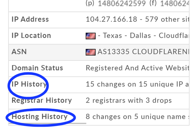The height and width of the screenshot is (133, 192).
Task: Open the Hosting History row label
Action: point(40,116)
